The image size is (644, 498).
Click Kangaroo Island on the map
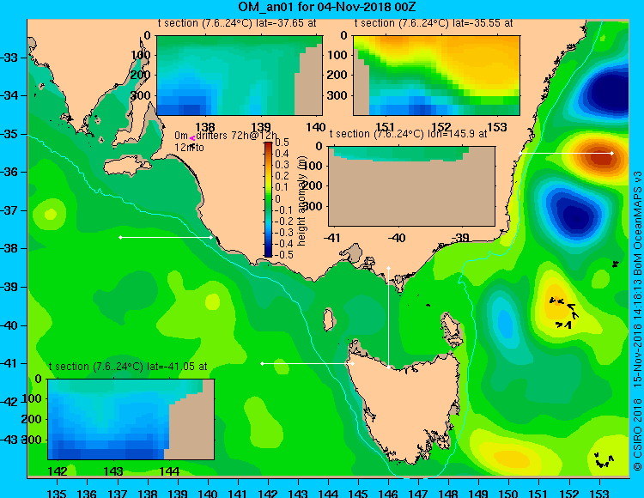point(127,167)
